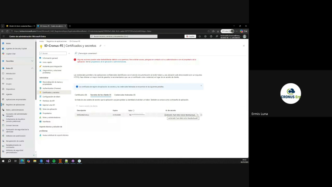This screenshot has height=187, width=332.
Task: Open Windows Start menu
Action: point(3,161)
